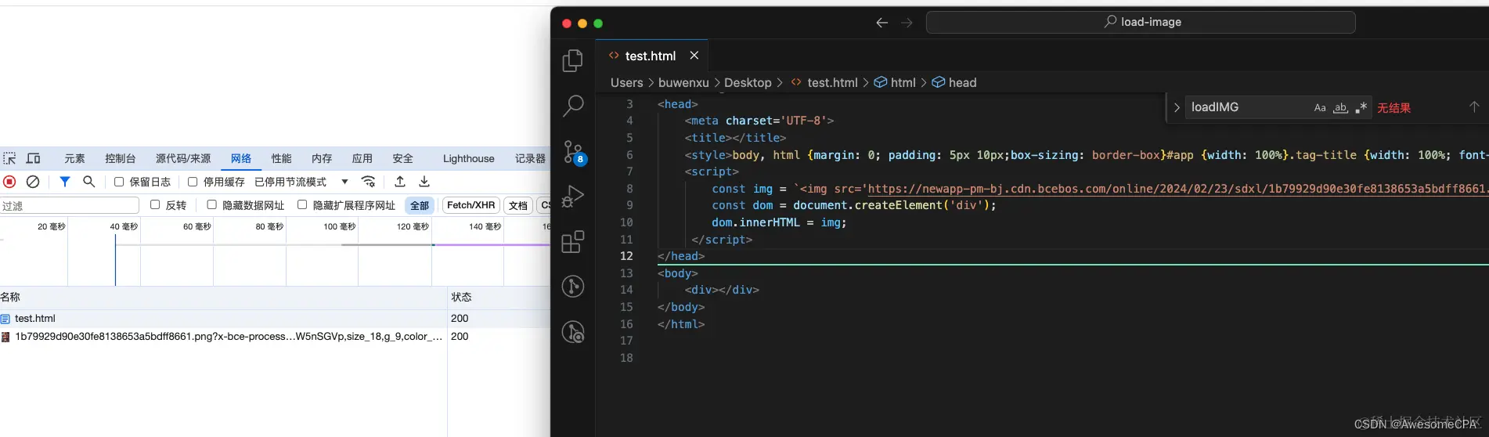Viewport: 1489px width, 437px height.
Task: Select 全部 request type filter
Action: coord(420,205)
